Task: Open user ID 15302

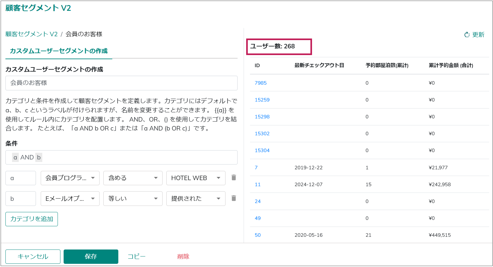Action: point(262,133)
